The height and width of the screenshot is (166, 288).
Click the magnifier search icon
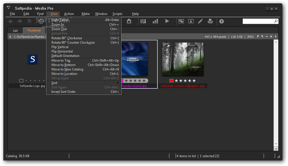(x=276, y=21)
